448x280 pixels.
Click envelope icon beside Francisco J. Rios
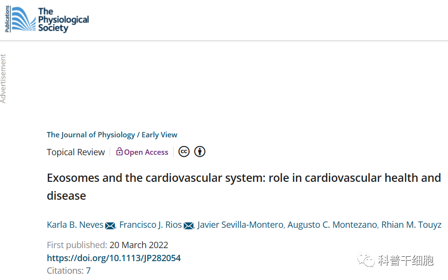click(189, 225)
